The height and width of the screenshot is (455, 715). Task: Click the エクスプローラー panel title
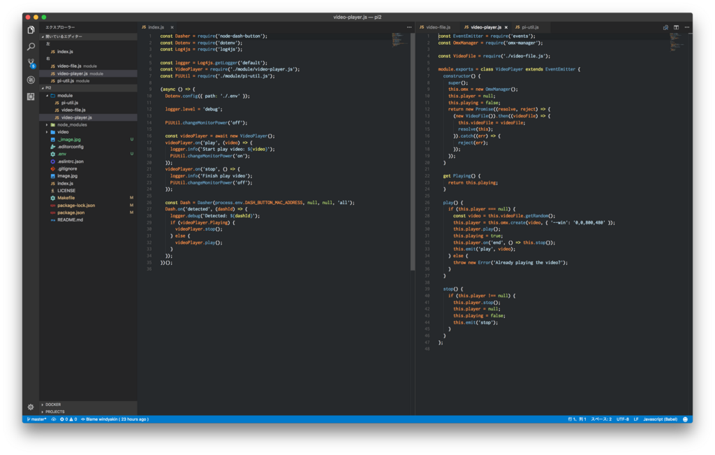click(60, 27)
